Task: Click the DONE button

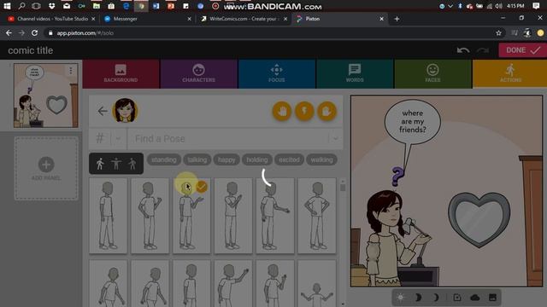Action: coord(522,50)
